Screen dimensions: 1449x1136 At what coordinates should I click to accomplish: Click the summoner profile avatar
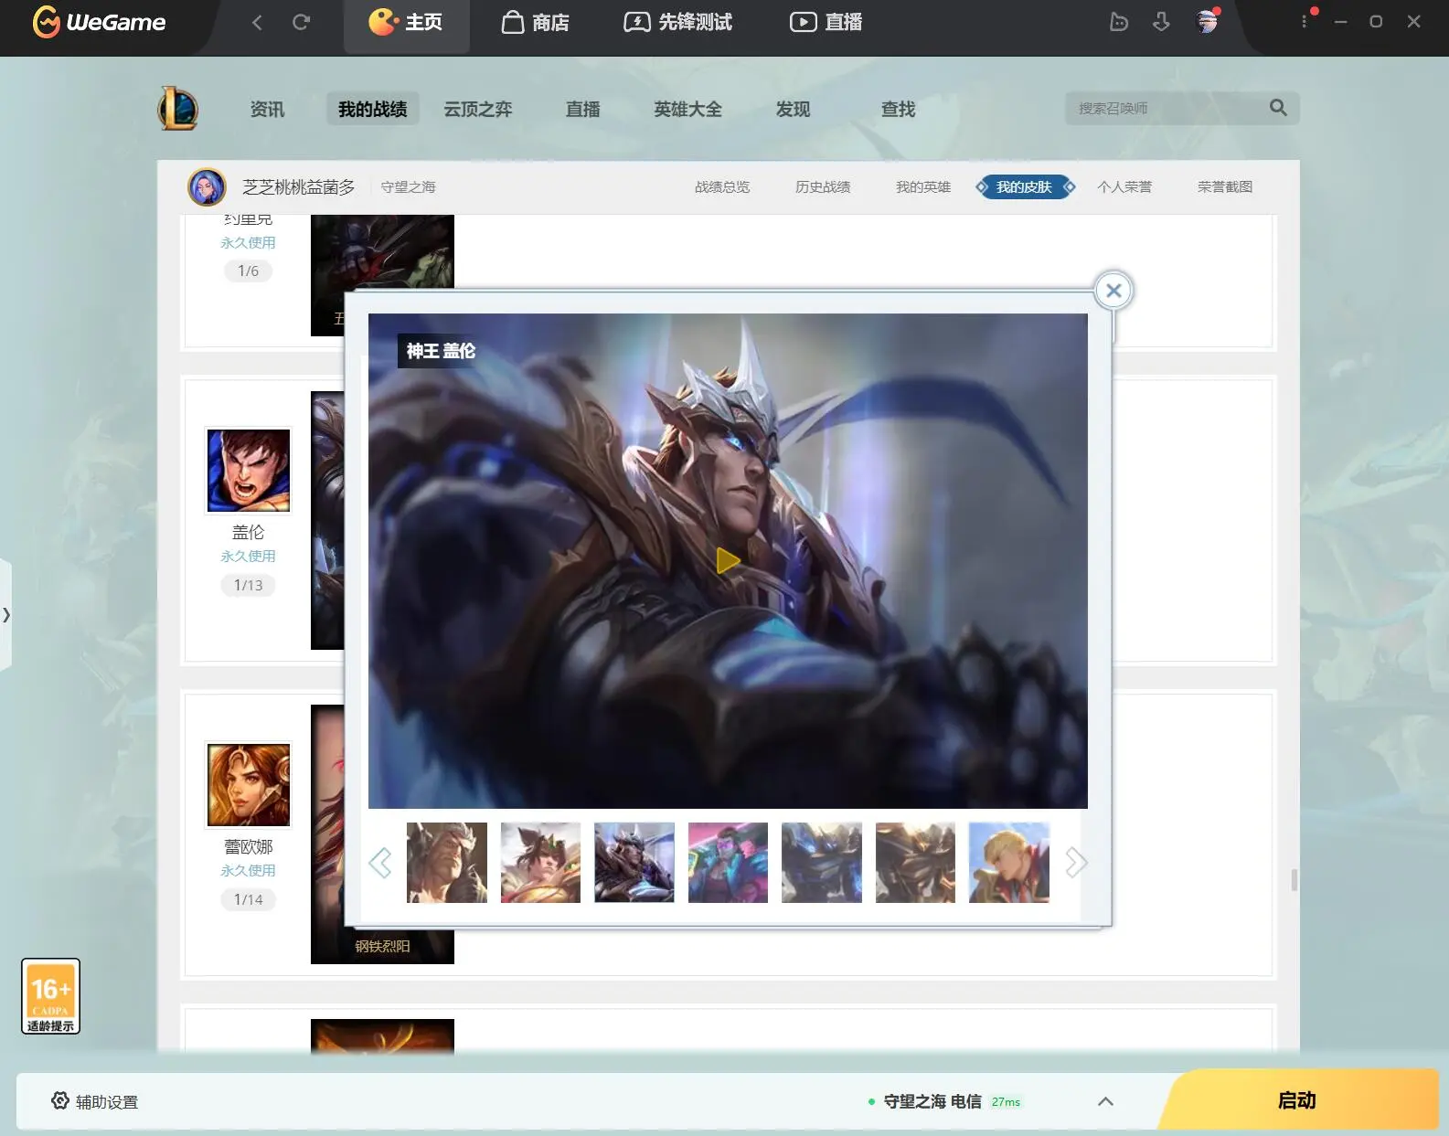pos(207,186)
